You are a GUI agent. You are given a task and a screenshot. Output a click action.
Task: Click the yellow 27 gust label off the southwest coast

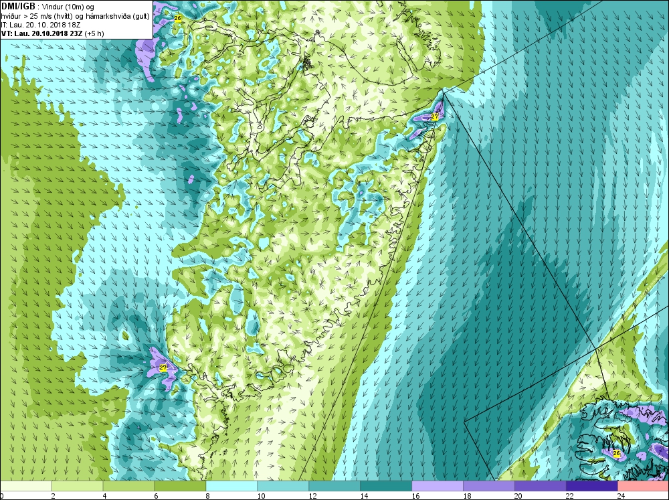(x=163, y=367)
